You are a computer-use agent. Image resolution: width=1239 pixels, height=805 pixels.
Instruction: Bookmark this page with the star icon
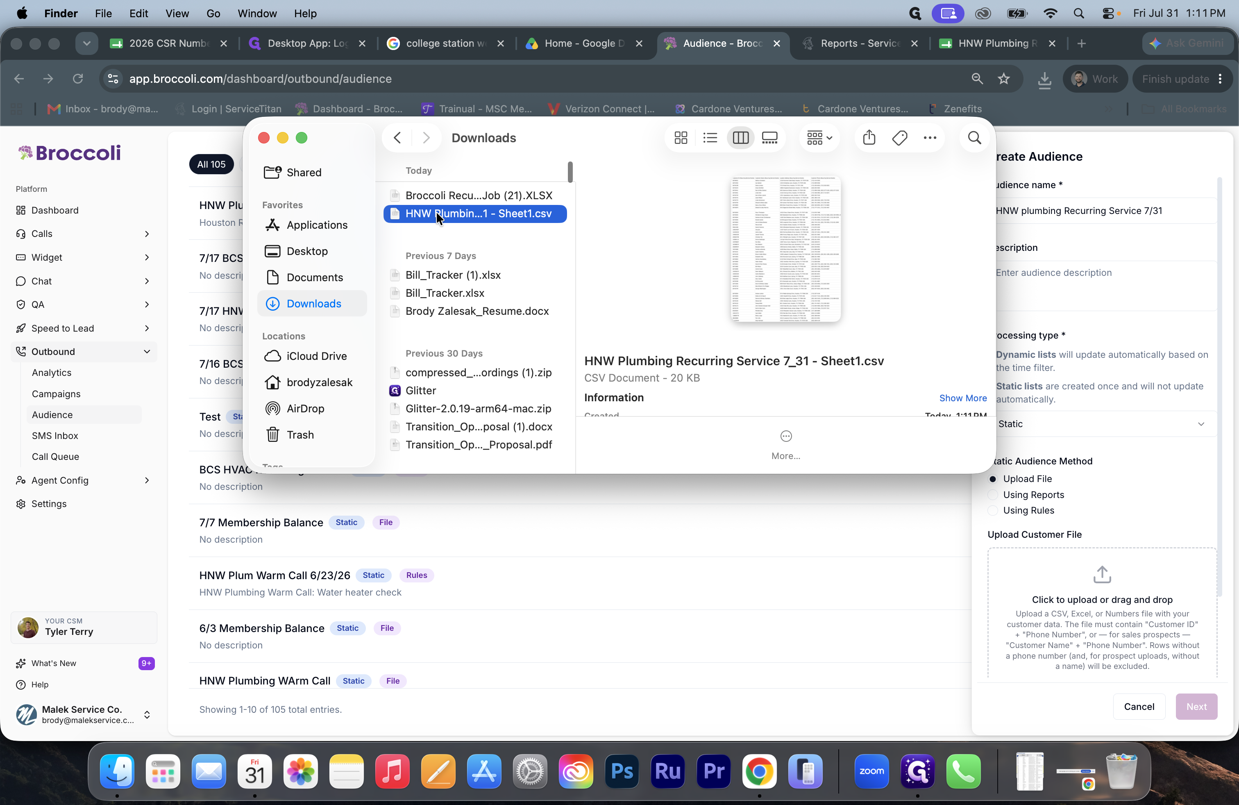[1004, 79]
